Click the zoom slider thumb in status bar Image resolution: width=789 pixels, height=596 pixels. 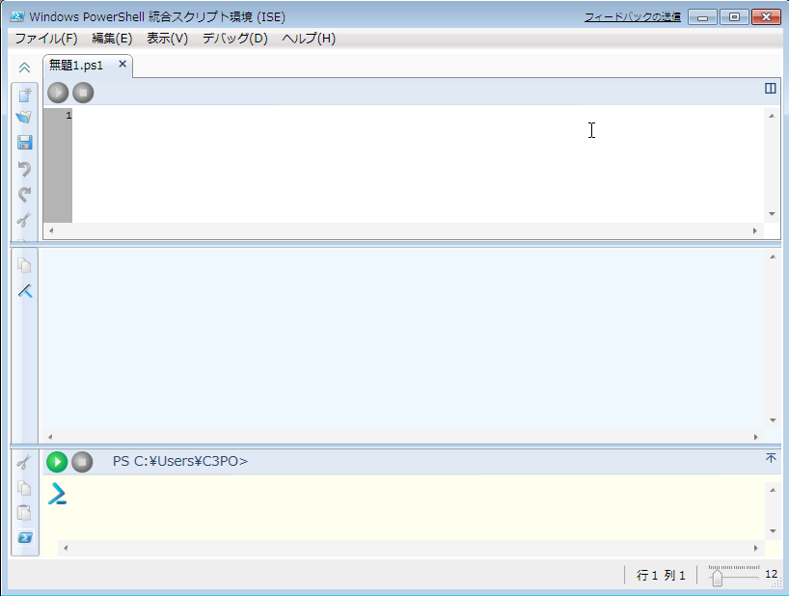click(717, 578)
